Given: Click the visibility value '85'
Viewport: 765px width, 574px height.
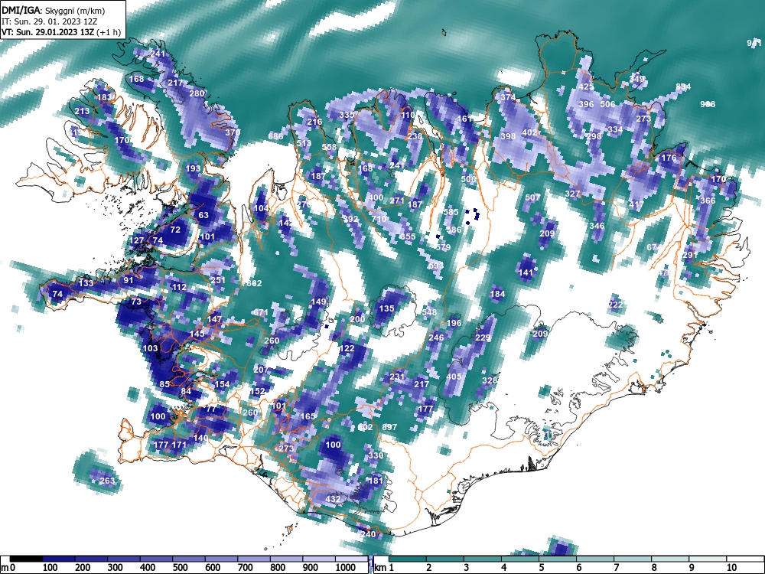Looking at the screenshot, I should click(164, 384).
